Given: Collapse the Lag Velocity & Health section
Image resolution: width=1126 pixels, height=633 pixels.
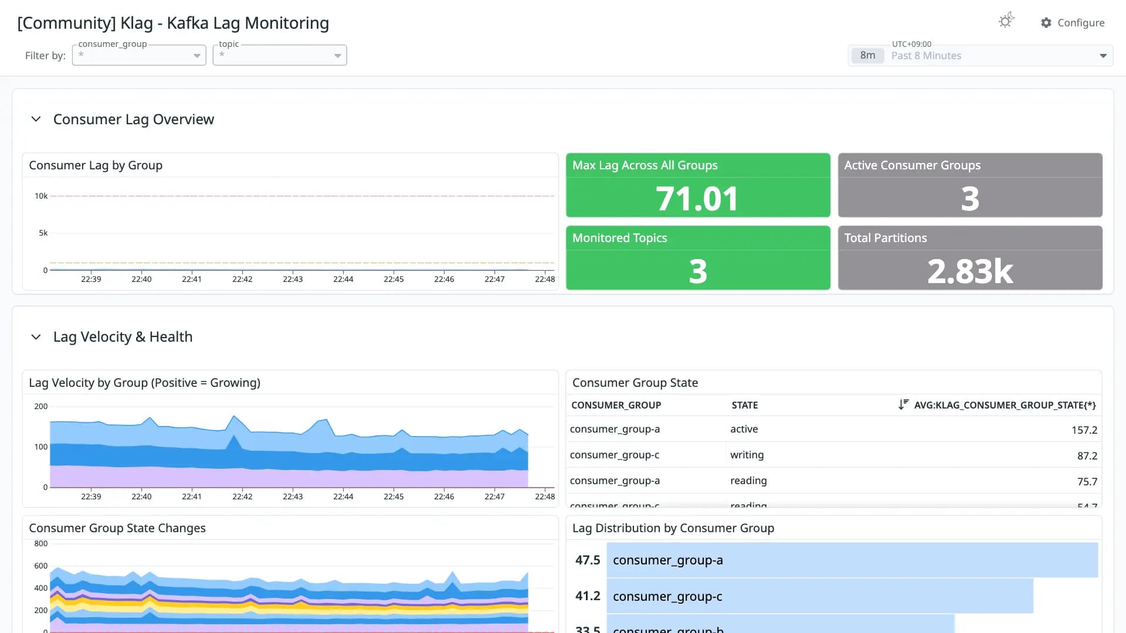Looking at the screenshot, I should [x=36, y=337].
